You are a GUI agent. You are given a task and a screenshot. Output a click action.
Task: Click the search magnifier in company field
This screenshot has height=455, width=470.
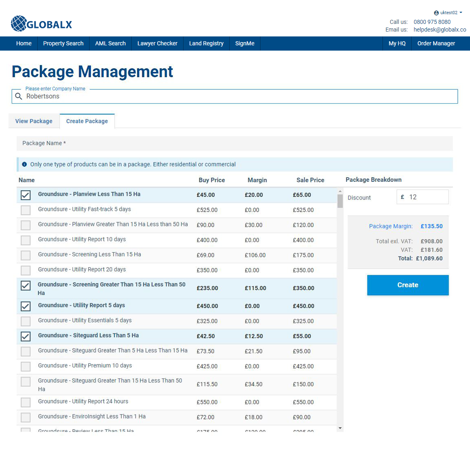(18, 96)
